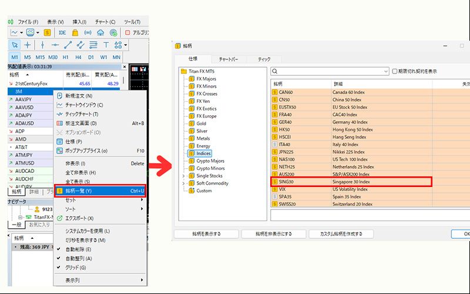470x294 pixels.
Task: Select the text label 'T' drawing tool
Action: (x=106, y=45)
